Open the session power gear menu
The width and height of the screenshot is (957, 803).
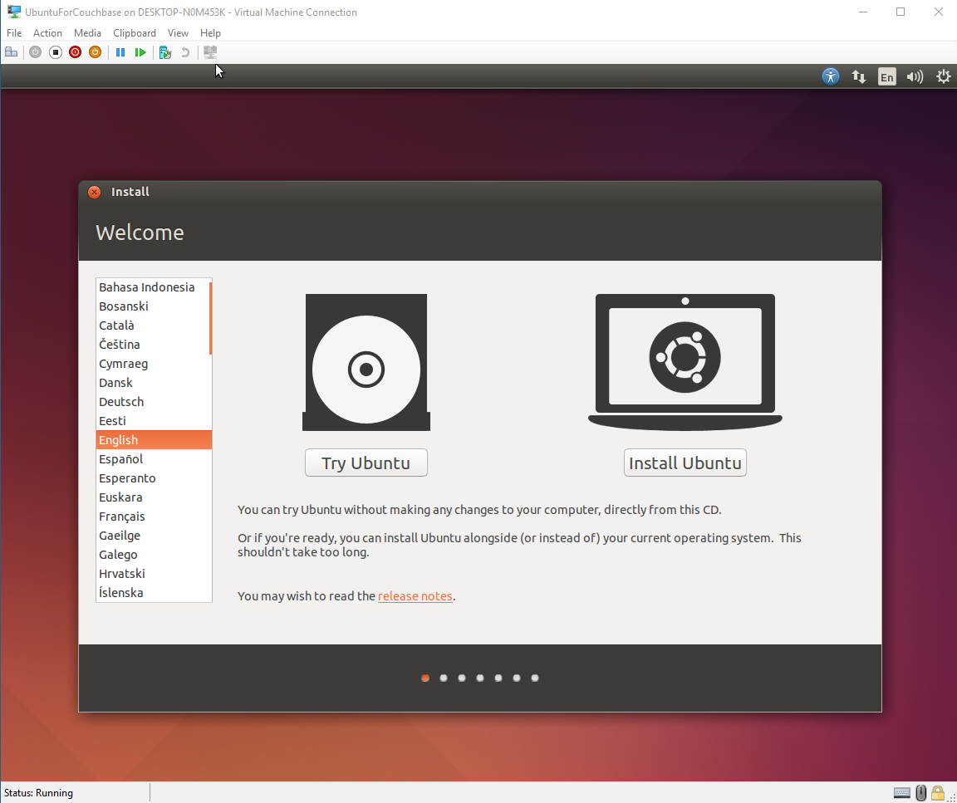coord(943,76)
